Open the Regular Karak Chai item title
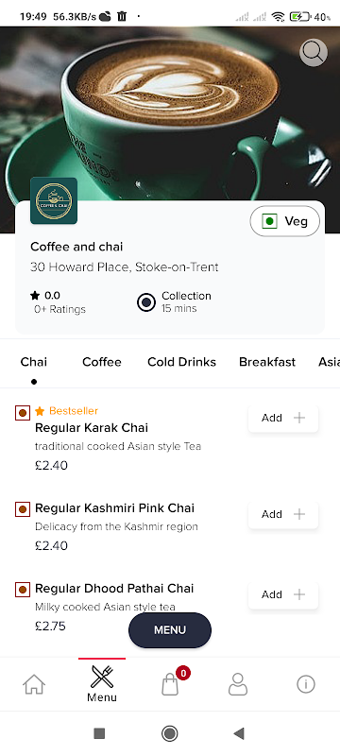340x756 pixels. [92, 428]
